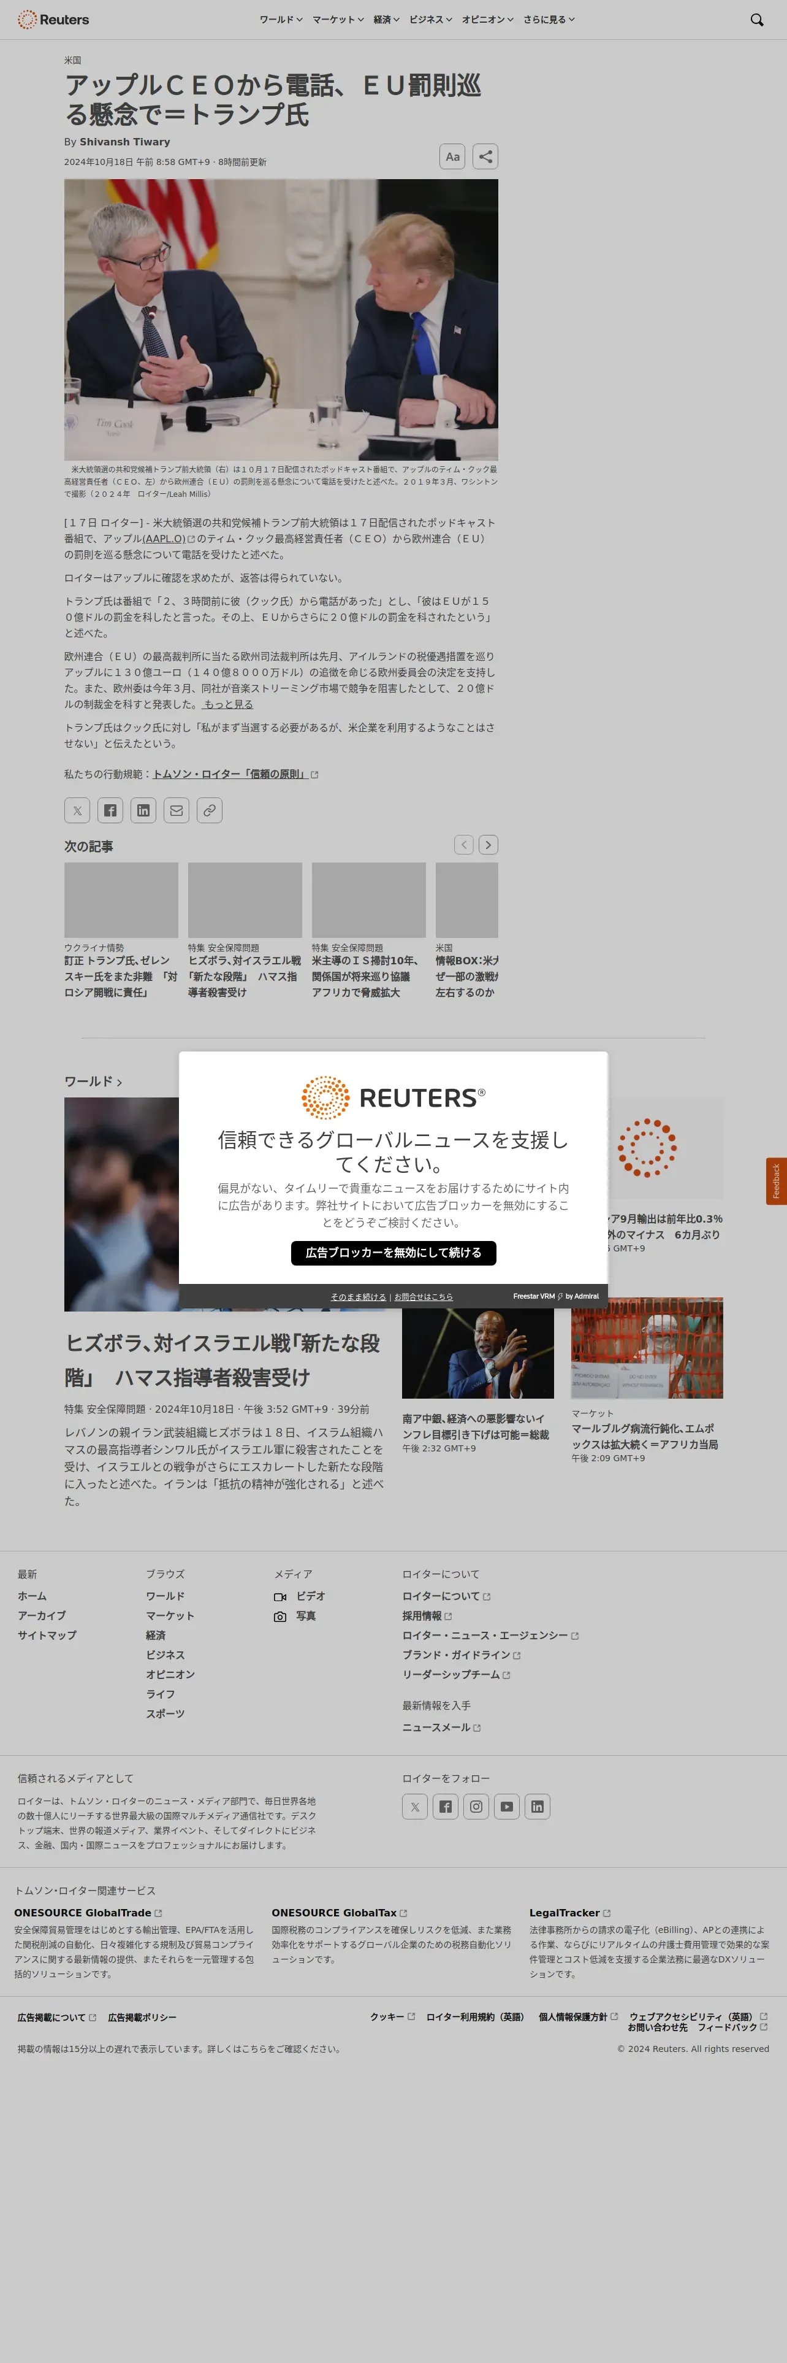
Task: Share article on X below the text
Action: pos(77,810)
